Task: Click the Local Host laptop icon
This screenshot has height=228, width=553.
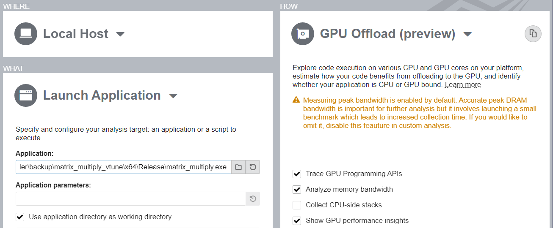Action: pyautogui.click(x=26, y=34)
